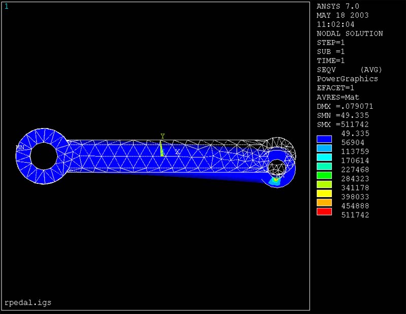Click the dark blue legend swatch

pyautogui.click(x=324, y=139)
